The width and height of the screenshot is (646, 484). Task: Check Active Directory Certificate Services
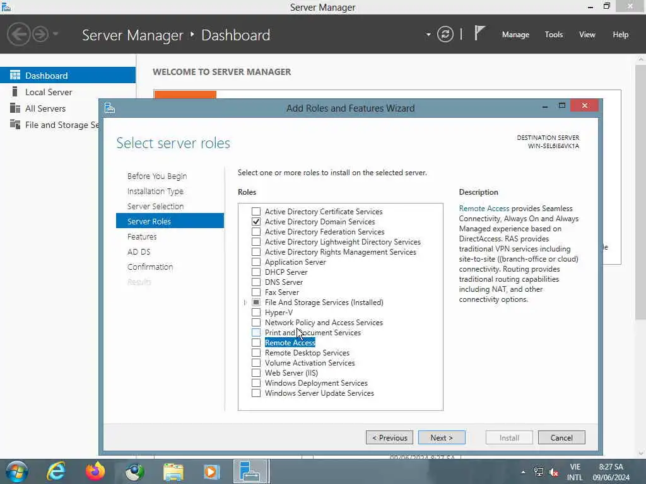click(x=256, y=212)
